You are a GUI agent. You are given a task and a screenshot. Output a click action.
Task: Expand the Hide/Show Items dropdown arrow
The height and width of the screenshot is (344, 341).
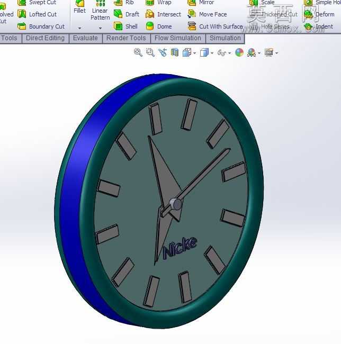click(x=229, y=53)
